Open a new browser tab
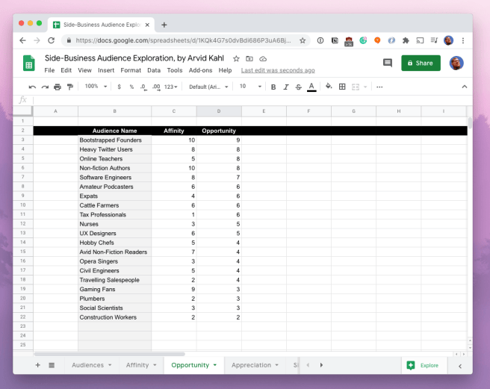The width and height of the screenshot is (490, 389). pos(164,25)
